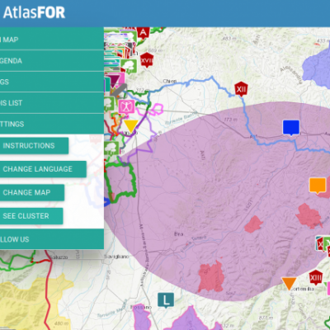This screenshot has width=330, height=330.
Task: Click the pink human figure marker
Action: click(126, 106)
